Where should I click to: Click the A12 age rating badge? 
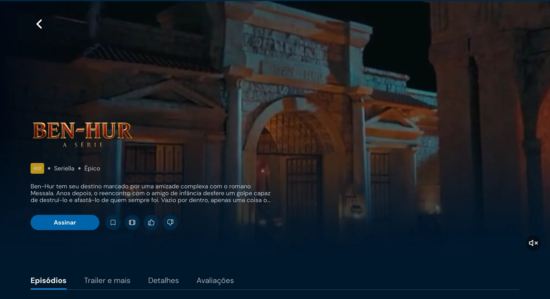[37, 168]
